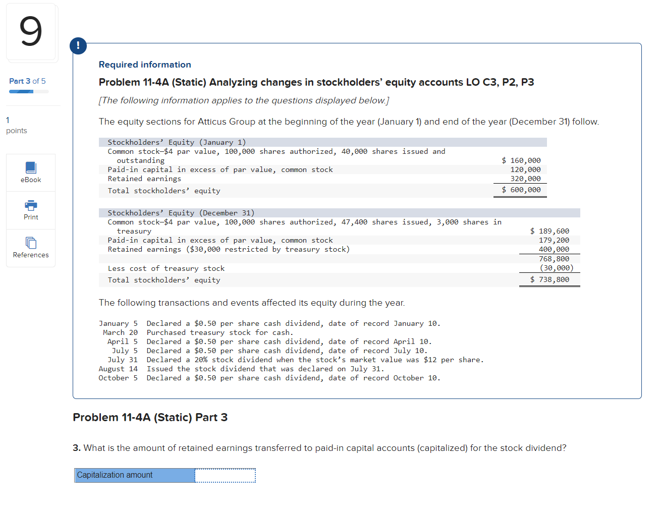Image resolution: width=659 pixels, height=515 pixels.
Task: Click the 'Capitalization amount' label cell
Action: pos(135,475)
